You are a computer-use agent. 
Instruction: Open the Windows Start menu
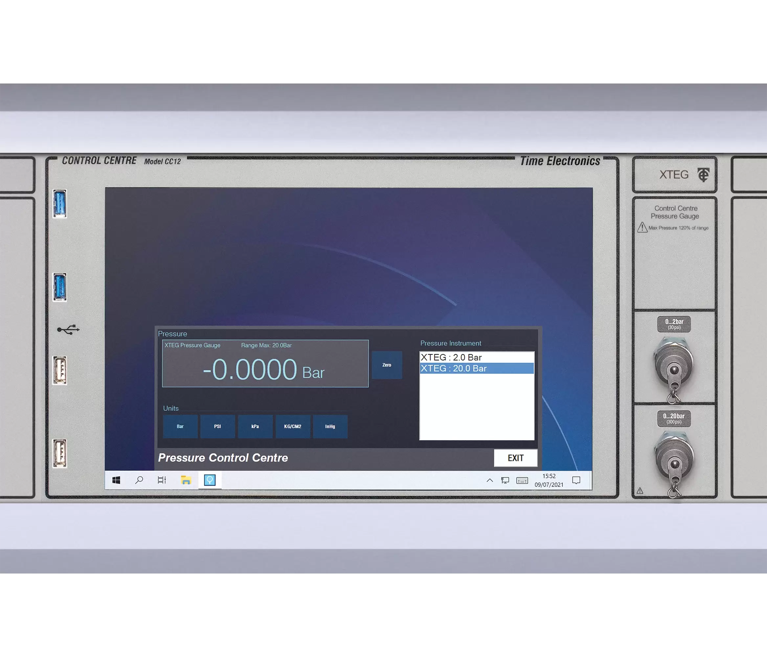(116, 481)
